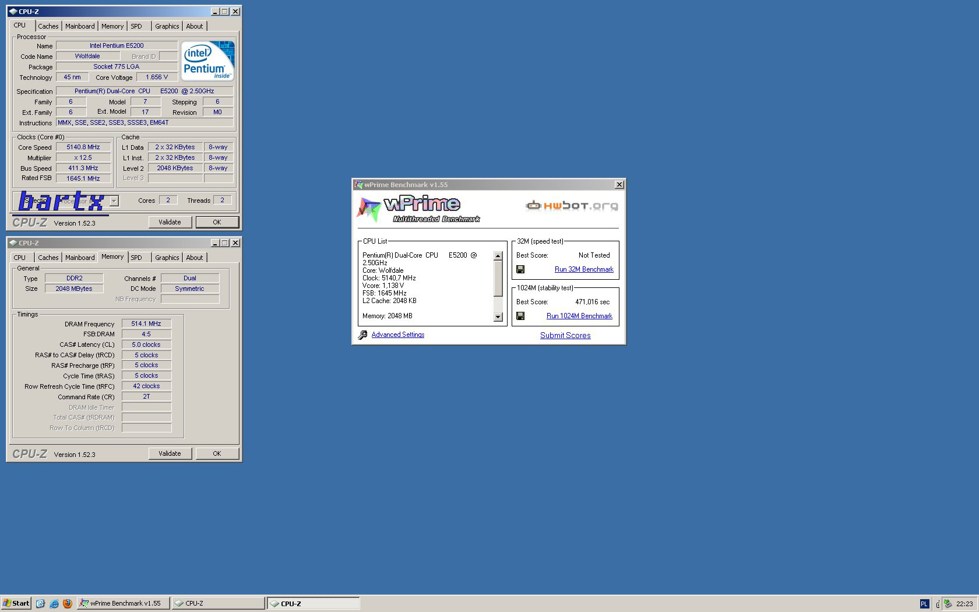
Task: Click the Submit Scores link
Action: 565,335
